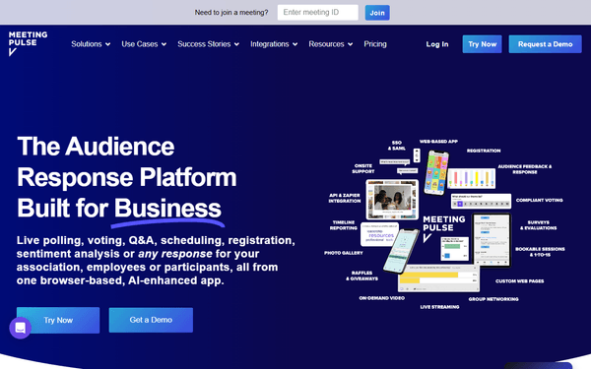Click the hero Try Now button
This screenshot has width=591, height=369.
[58, 320]
